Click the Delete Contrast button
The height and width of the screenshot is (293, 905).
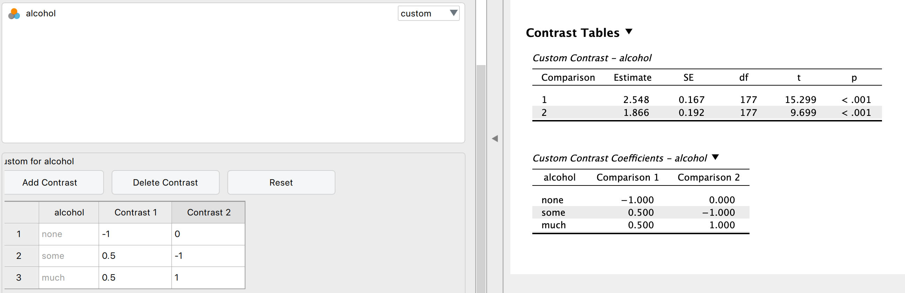click(x=165, y=183)
